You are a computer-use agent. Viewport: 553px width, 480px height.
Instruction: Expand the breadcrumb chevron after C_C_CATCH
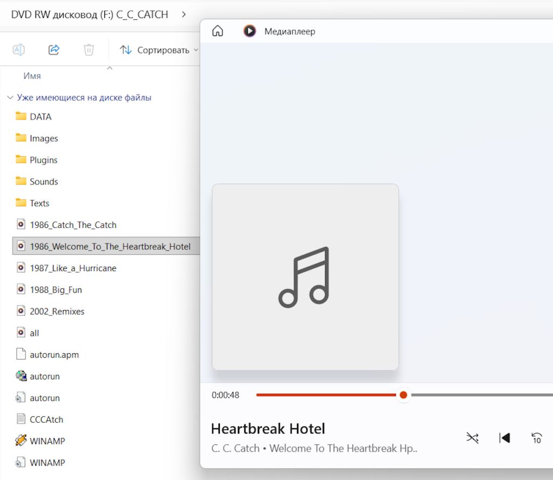click(x=184, y=15)
